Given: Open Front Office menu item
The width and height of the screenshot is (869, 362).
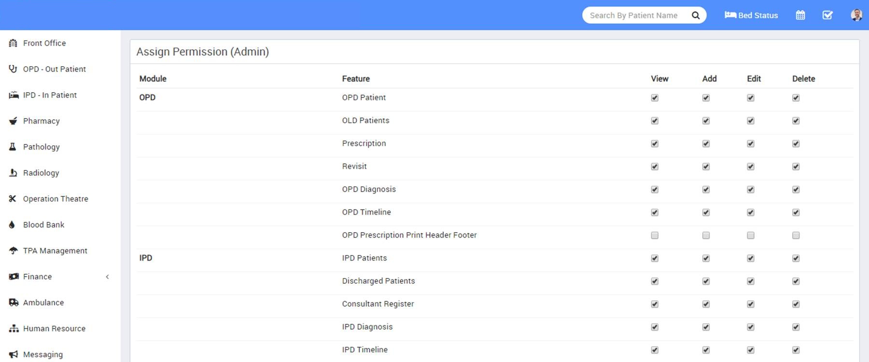Looking at the screenshot, I should pyautogui.click(x=60, y=43).
